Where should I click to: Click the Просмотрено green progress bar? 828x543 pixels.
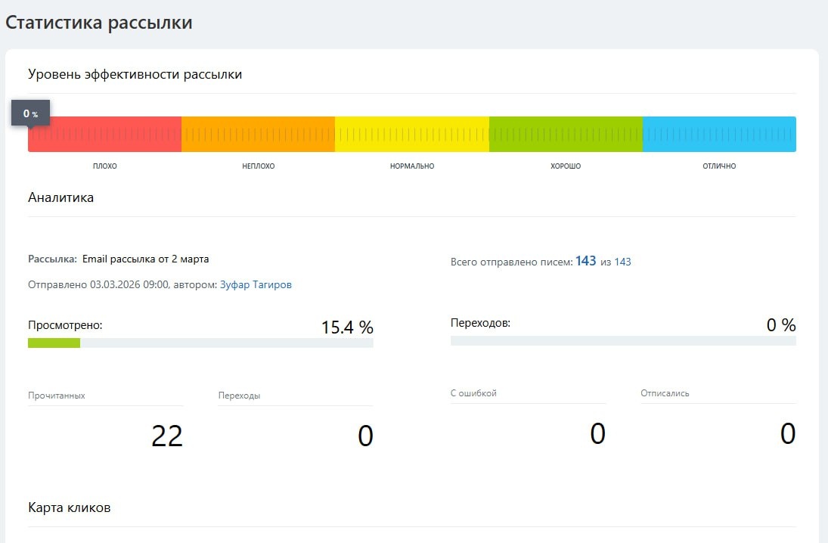pyautogui.click(x=54, y=343)
